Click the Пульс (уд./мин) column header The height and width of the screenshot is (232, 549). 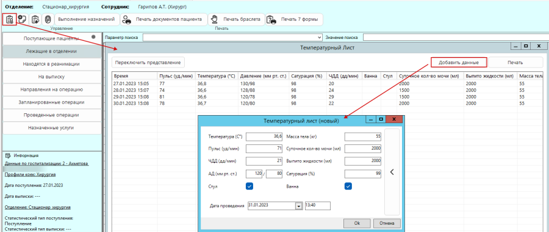click(x=176, y=76)
